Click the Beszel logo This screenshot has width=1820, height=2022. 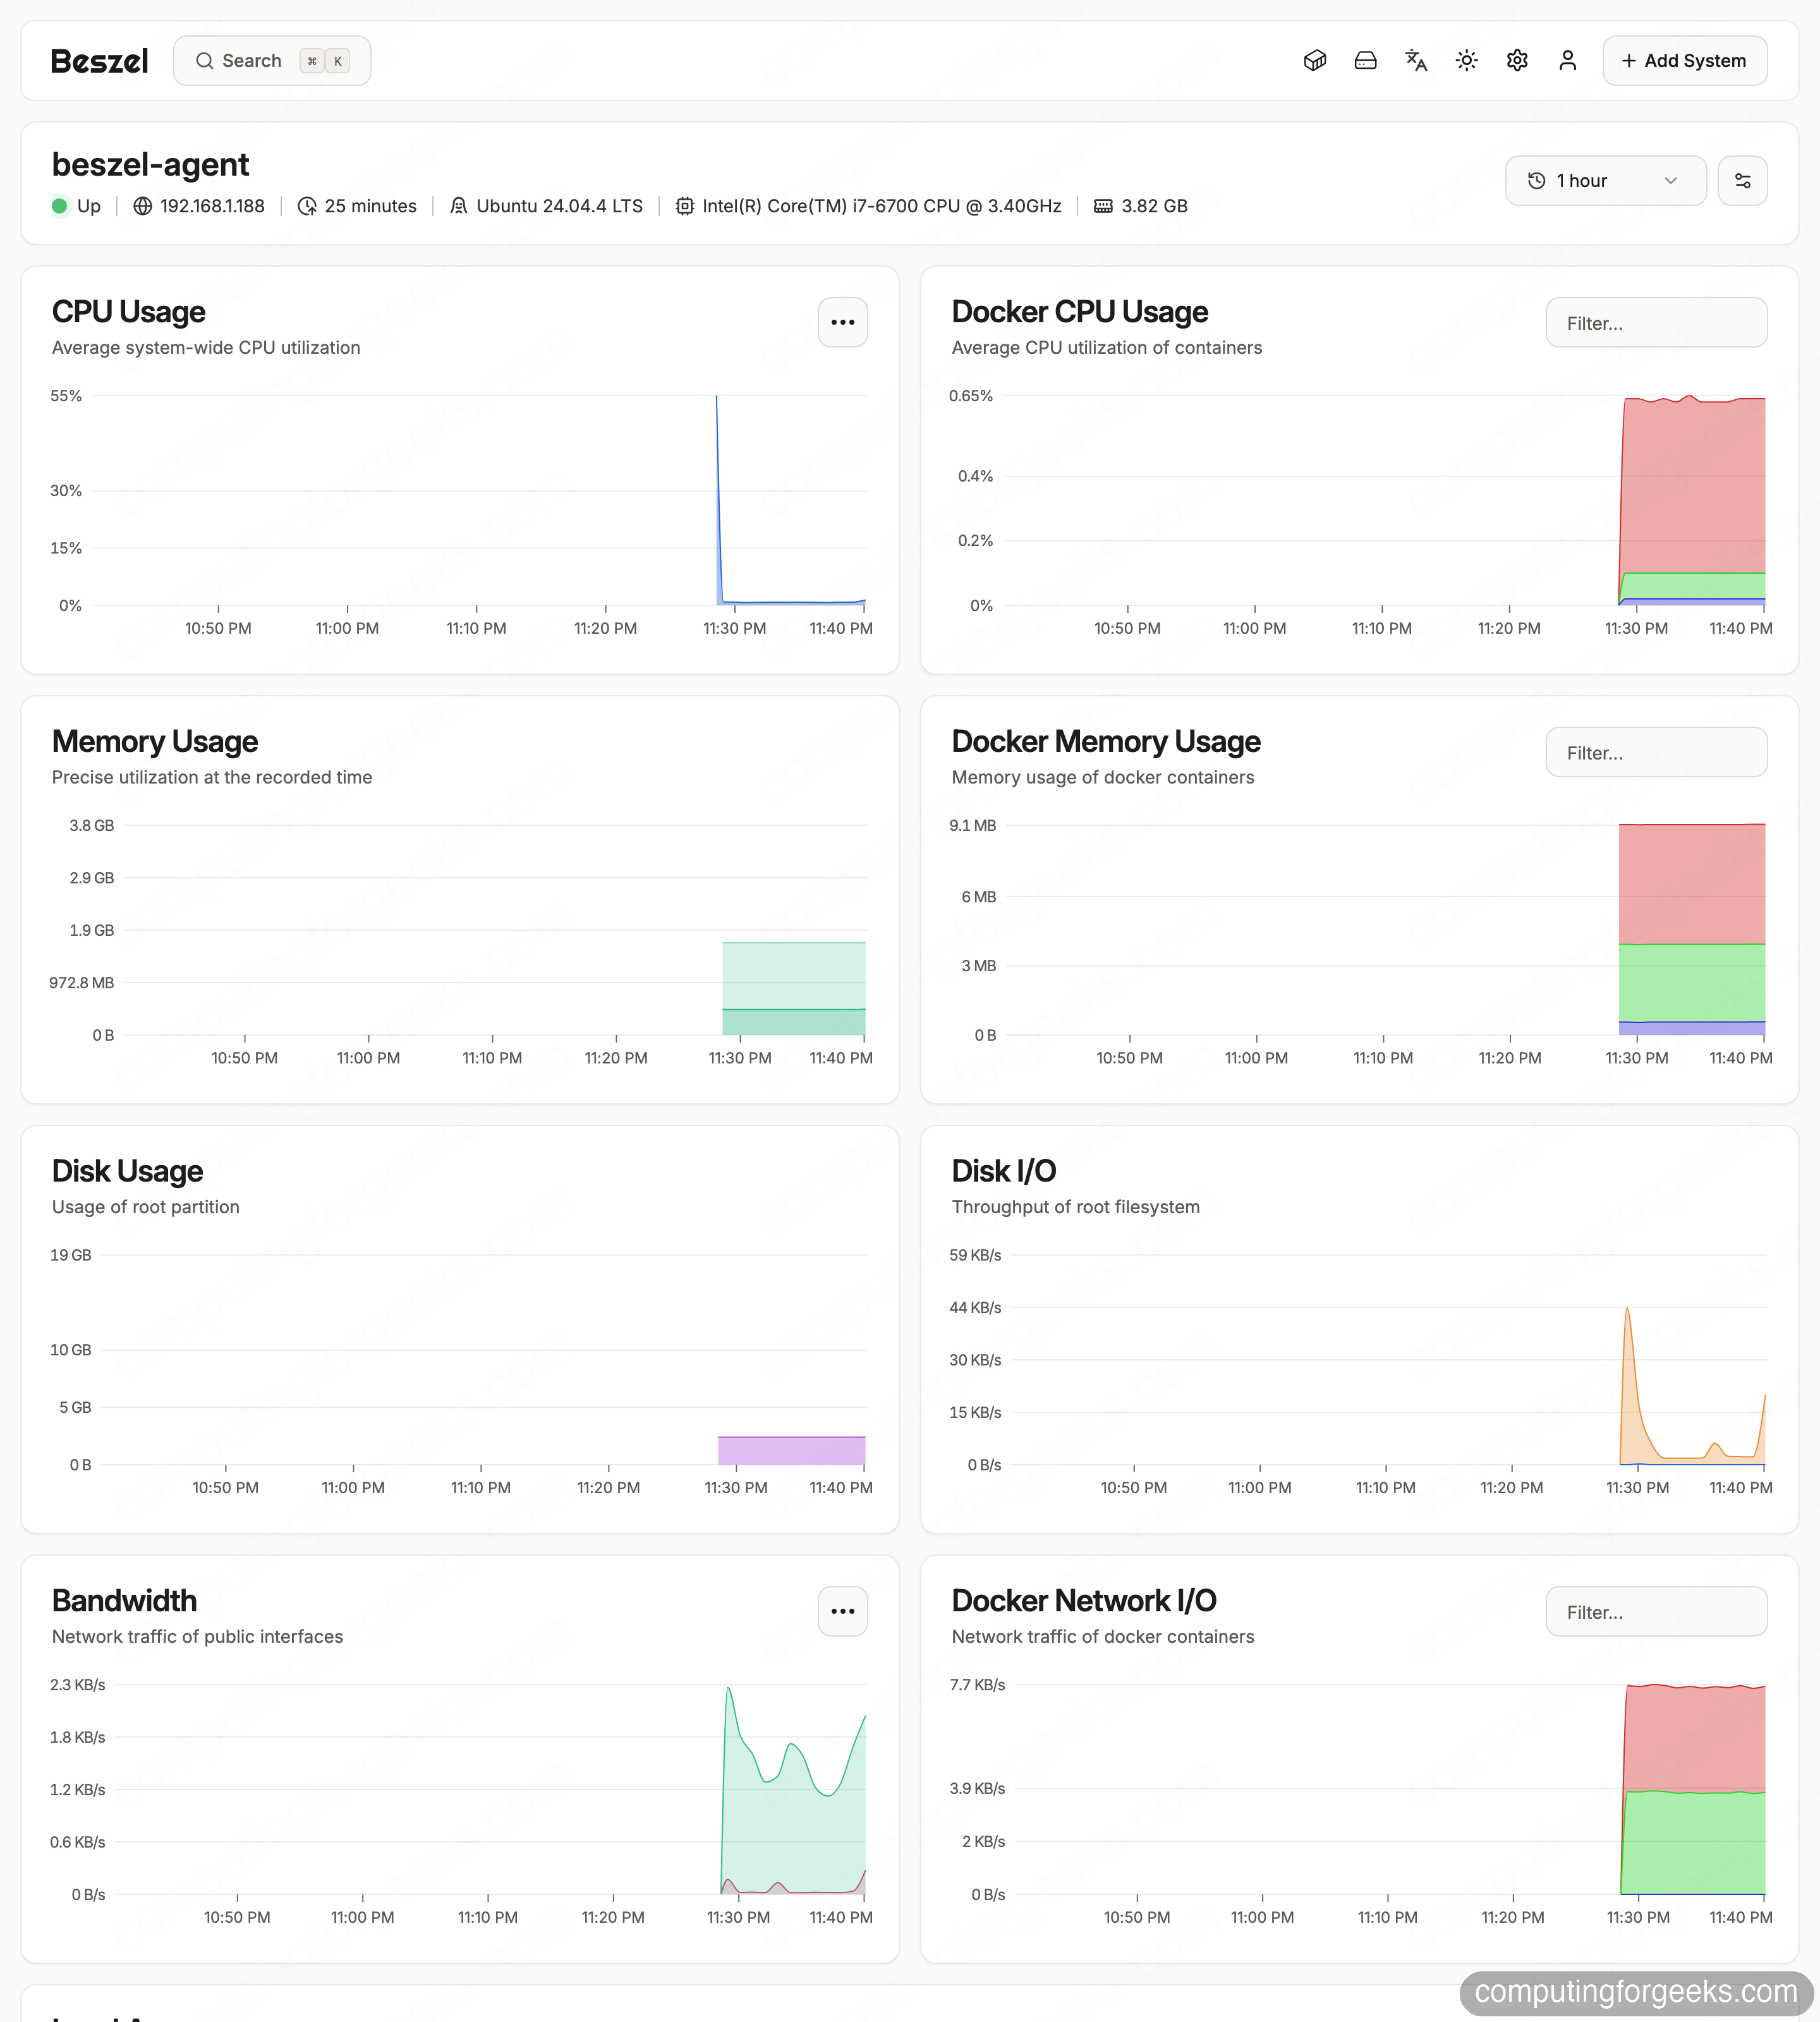(99, 61)
